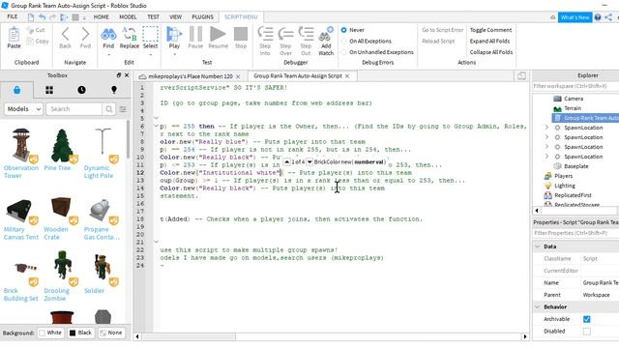
Task: Select On Unhandled Exceptions radio option
Action: [x=344, y=52]
